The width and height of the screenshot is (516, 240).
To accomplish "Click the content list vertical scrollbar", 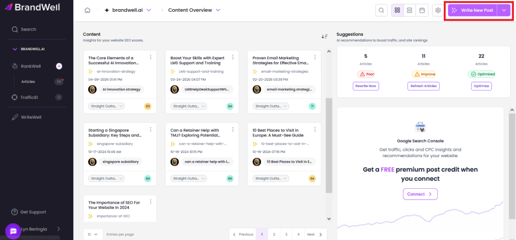I will [329, 145].
